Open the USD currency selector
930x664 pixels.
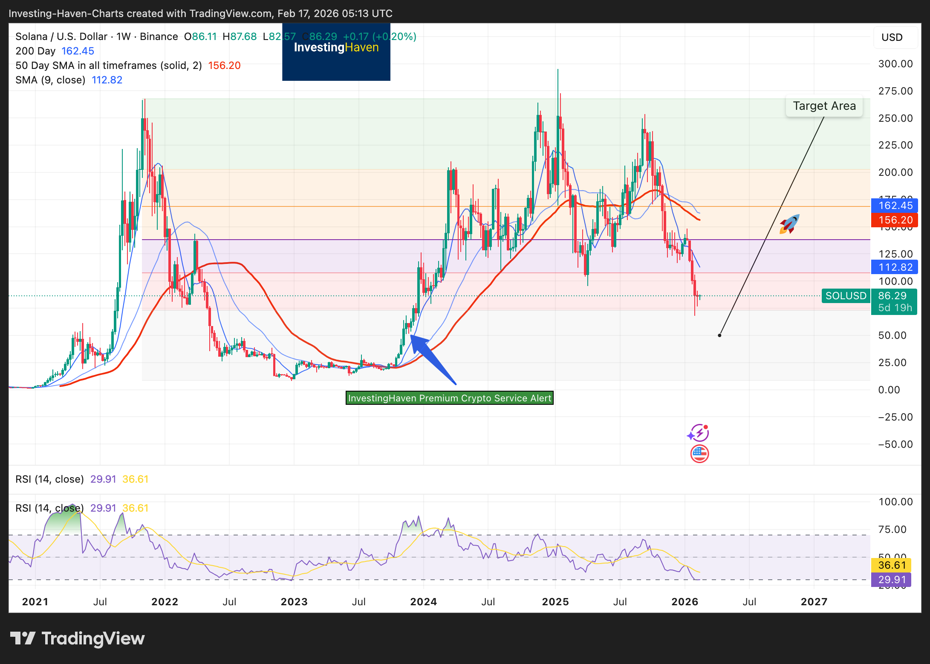892,37
